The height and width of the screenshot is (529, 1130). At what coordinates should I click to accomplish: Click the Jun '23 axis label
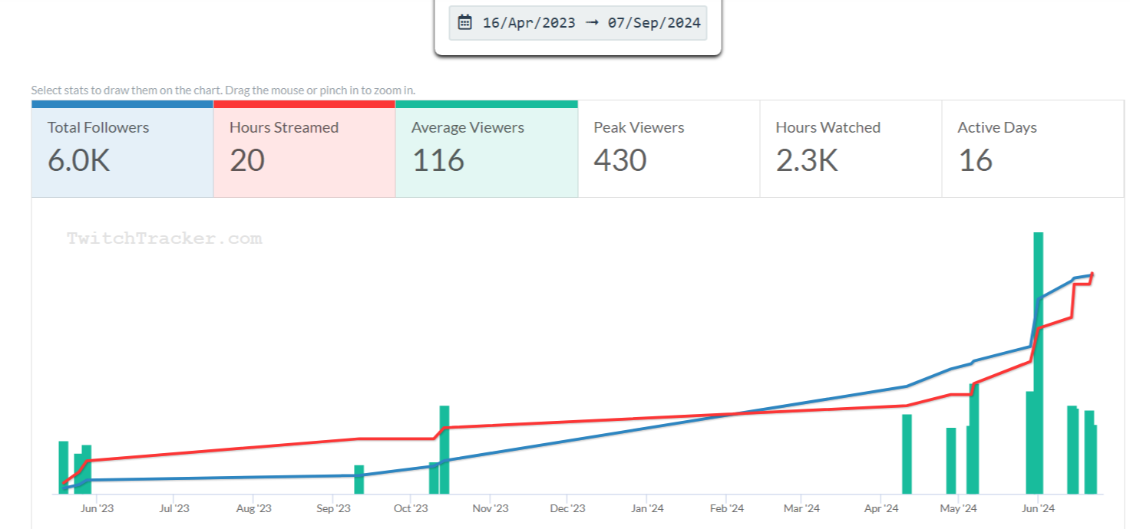(x=97, y=508)
